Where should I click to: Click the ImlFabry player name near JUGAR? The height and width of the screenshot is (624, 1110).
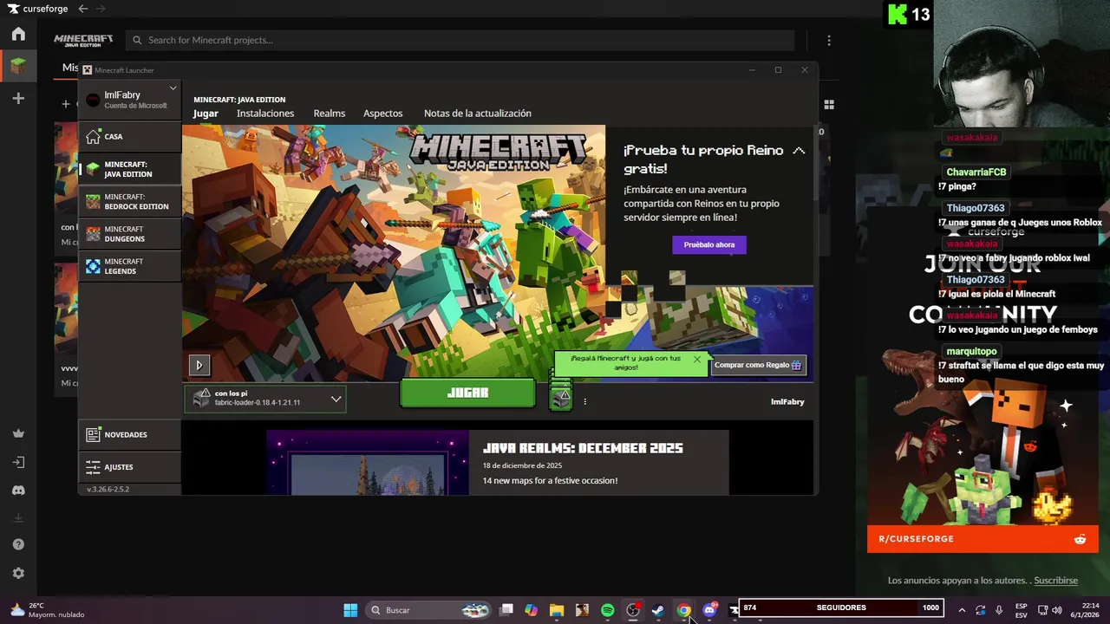click(x=787, y=402)
